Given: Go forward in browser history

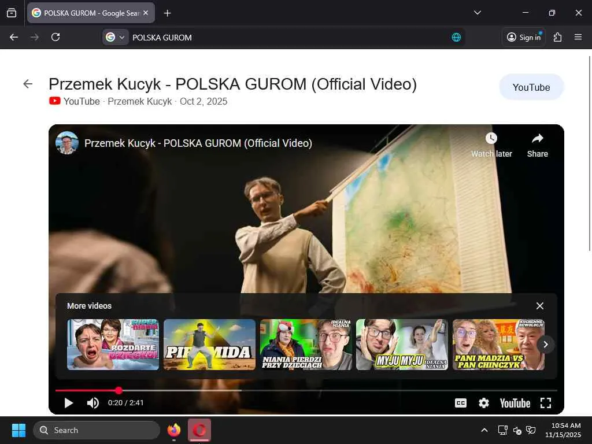Looking at the screenshot, I should pos(35,37).
